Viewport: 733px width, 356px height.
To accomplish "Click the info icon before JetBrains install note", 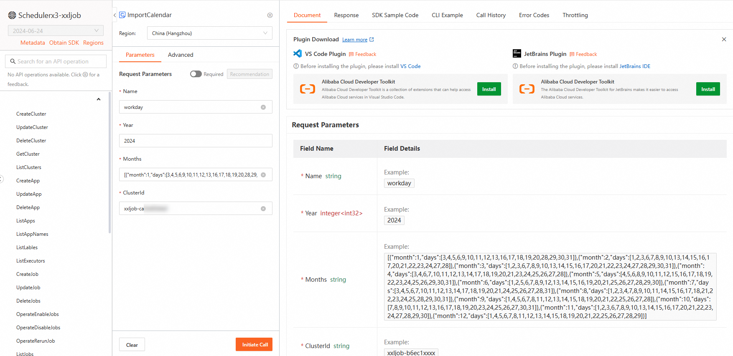I will click(515, 66).
